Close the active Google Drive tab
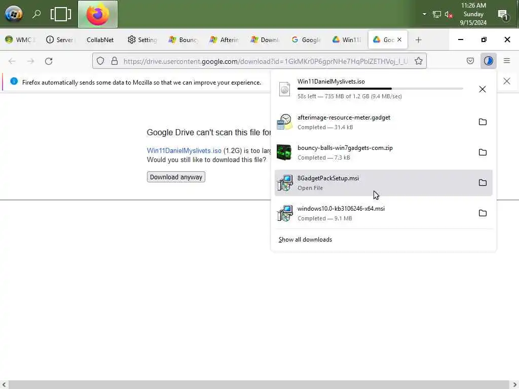519x389 pixels. click(x=399, y=40)
